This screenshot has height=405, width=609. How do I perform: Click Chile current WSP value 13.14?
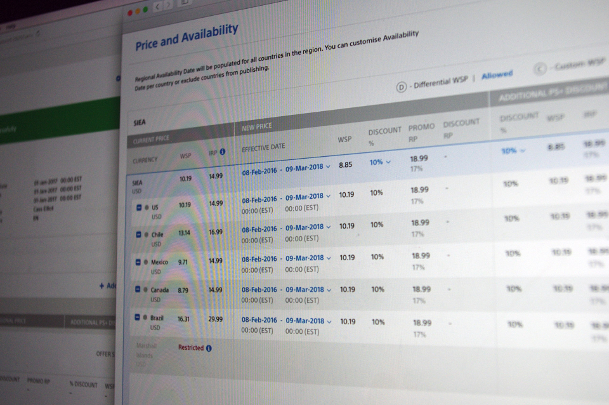click(x=184, y=233)
